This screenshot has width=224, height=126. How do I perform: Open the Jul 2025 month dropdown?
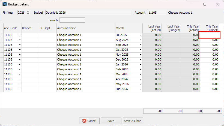tap(141, 35)
